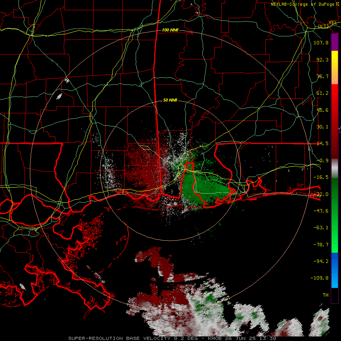Click the -109.8 velocity scale value
Viewport: 341px width, 341px height.
[x=319, y=278]
